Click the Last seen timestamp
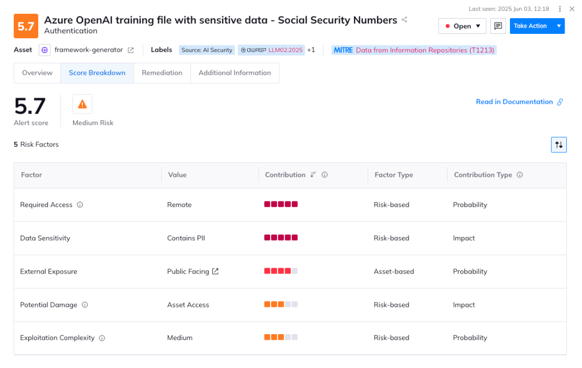The height and width of the screenshot is (368, 582). (509, 9)
